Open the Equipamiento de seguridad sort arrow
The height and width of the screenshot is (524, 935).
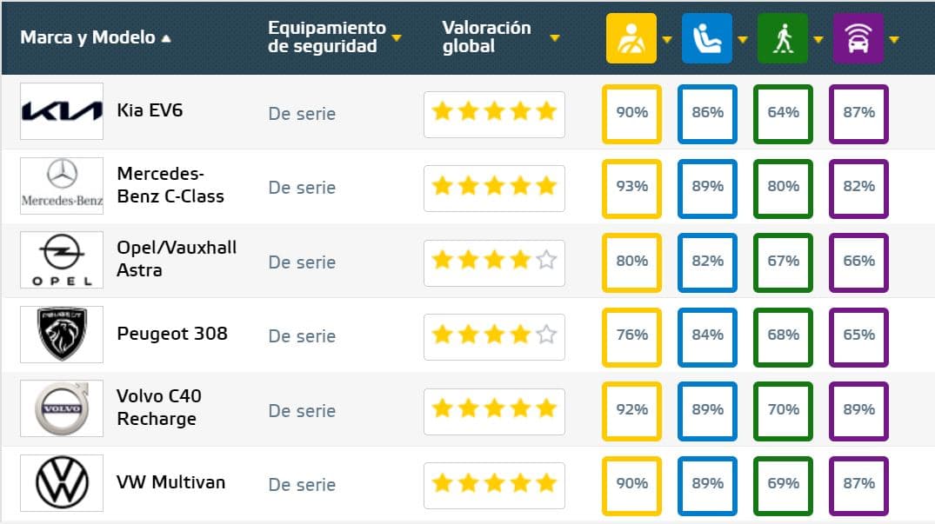pos(397,38)
